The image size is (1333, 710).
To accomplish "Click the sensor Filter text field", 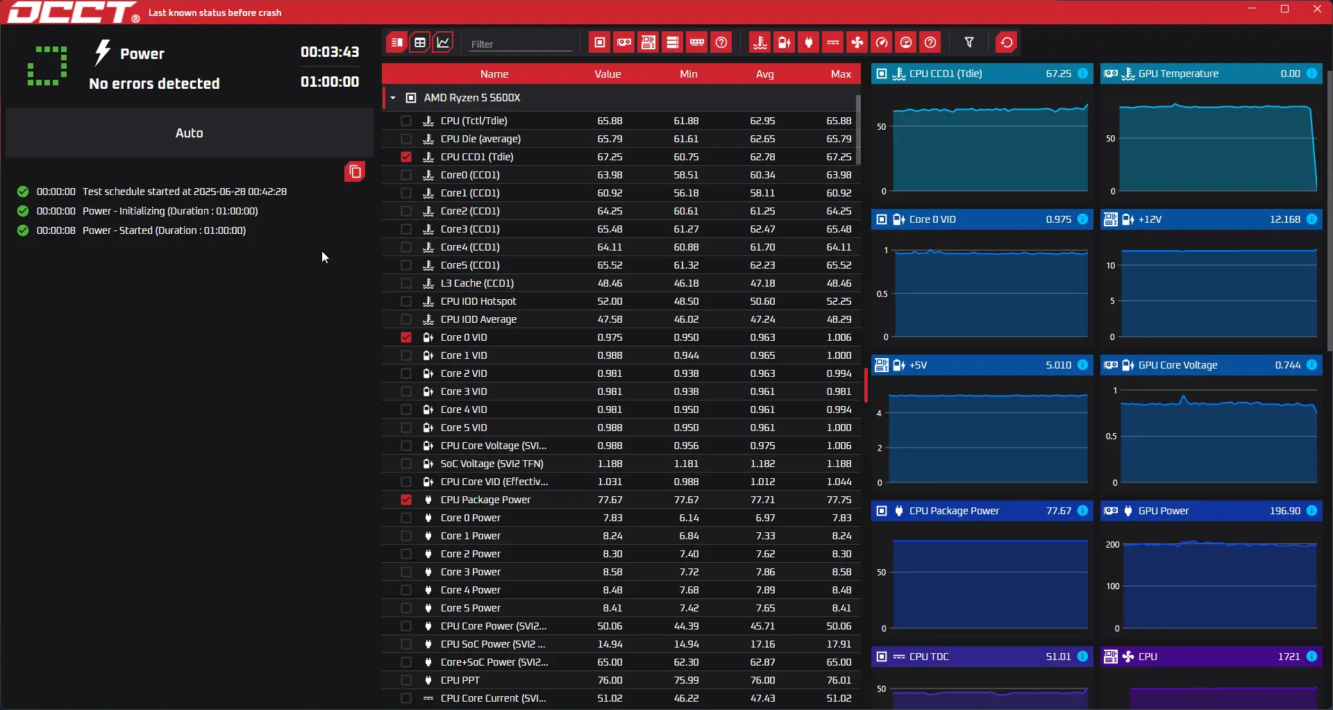I will click(x=521, y=44).
